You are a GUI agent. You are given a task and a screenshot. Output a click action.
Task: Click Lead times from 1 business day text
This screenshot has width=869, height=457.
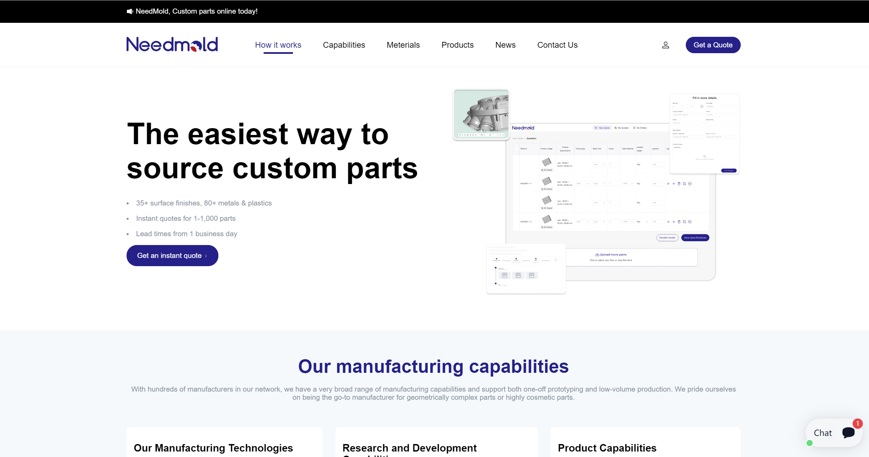(186, 234)
